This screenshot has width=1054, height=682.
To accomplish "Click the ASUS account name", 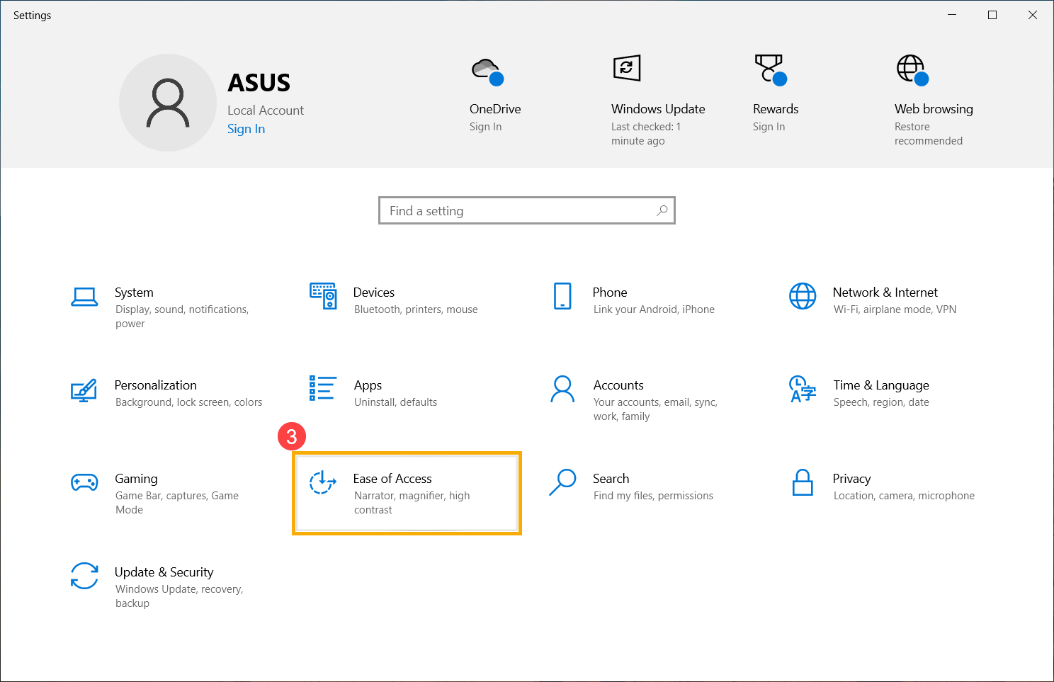I will click(259, 83).
